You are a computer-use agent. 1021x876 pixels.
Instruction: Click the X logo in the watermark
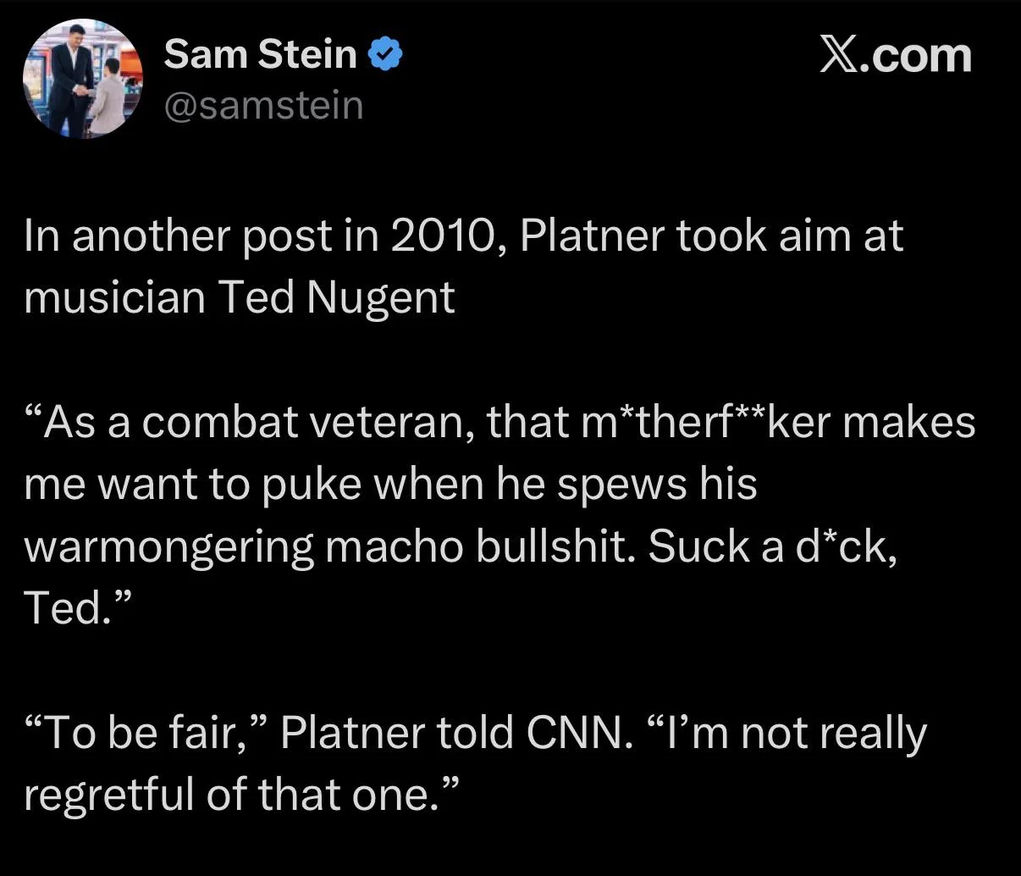point(837,56)
